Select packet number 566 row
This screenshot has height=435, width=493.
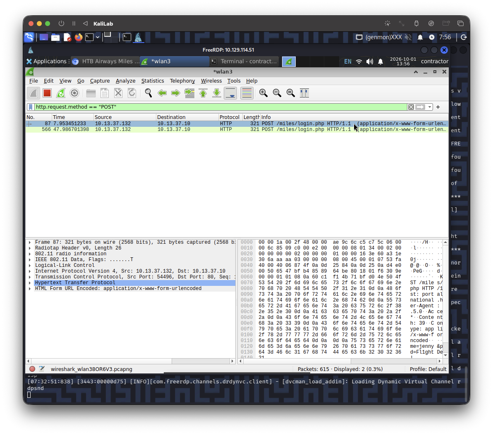[x=237, y=129]
